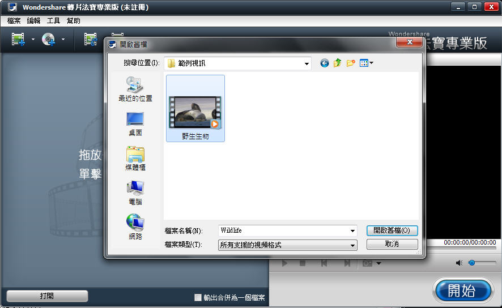Open 媒體櫃 library shortcut
Image resolution: width=502 pixels, height=308 pixels.
(x=135, y=159)
